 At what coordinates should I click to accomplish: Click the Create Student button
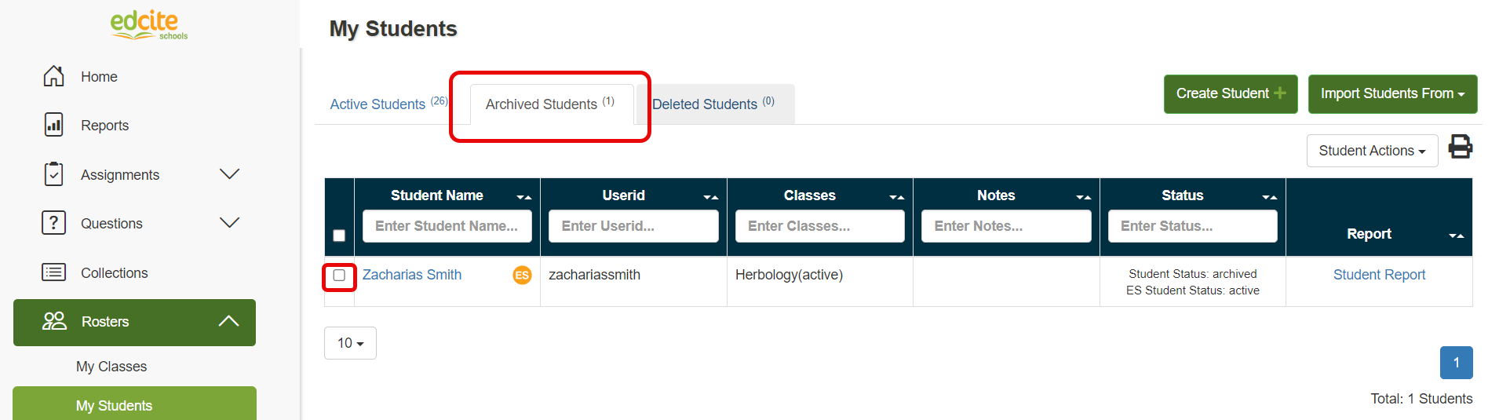click(x=1230, y=93)
